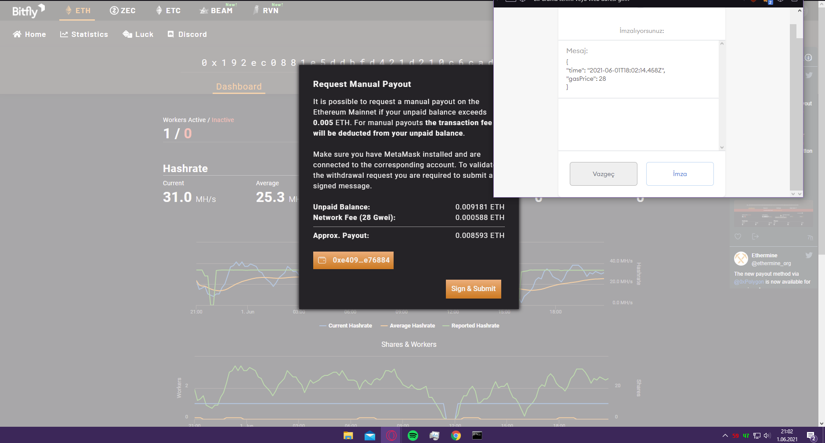Open Google Chrome from the taskbar
The width and height of the screenshot is (825, 443).
pos(456,436)
